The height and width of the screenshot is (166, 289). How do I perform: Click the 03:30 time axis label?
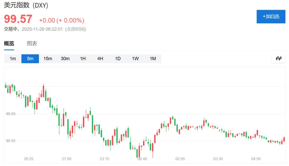pos(218,159)
